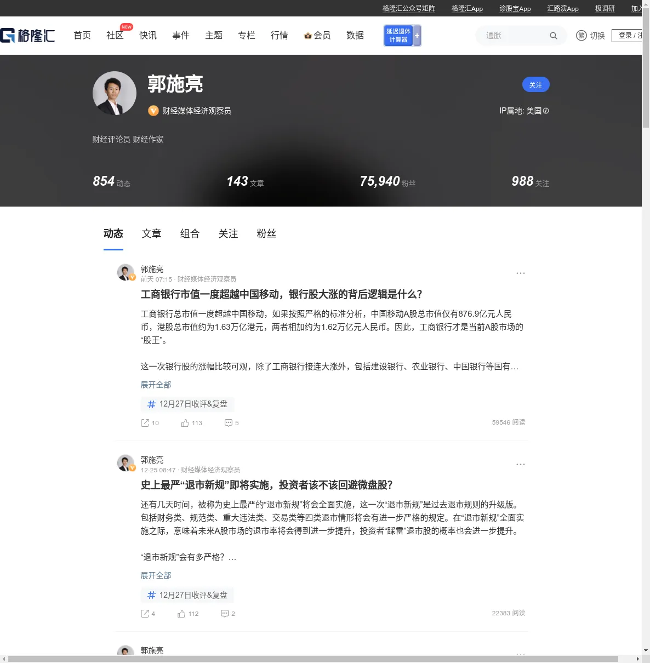Share the 退市新规 post with 4 shares

[148, 614]
